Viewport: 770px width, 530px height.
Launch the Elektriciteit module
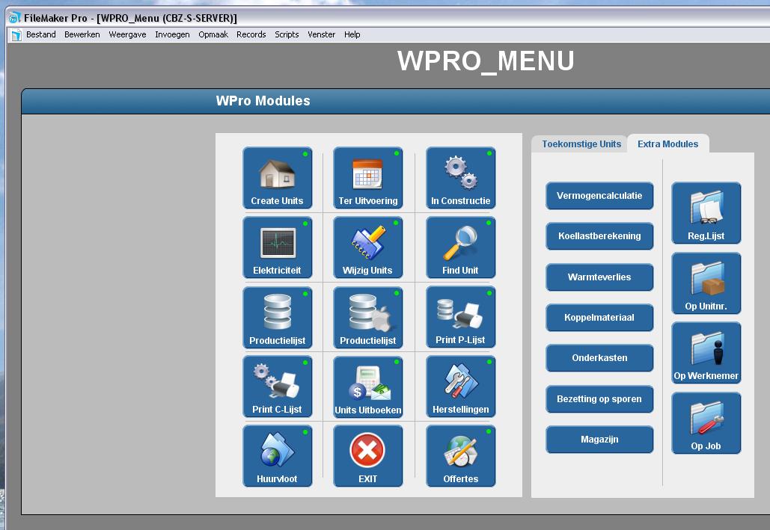click(278, 248)
